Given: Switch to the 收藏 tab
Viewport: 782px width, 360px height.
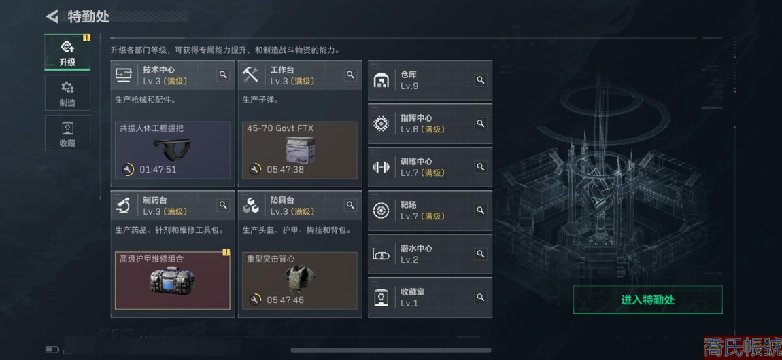Looking at the screenshot, I should click(x=67, y=133).
